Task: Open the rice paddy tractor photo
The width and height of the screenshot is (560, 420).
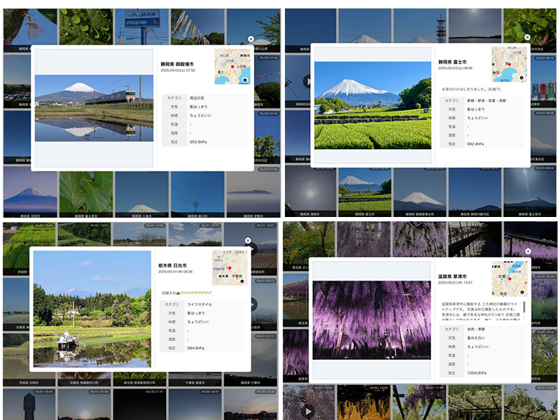Action: [x=92, y=309]
